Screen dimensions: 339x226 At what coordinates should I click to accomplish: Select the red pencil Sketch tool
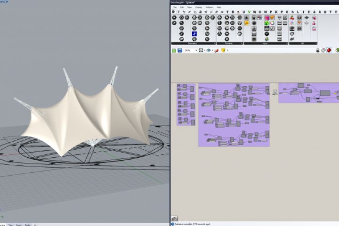click(x=217, y=50)
